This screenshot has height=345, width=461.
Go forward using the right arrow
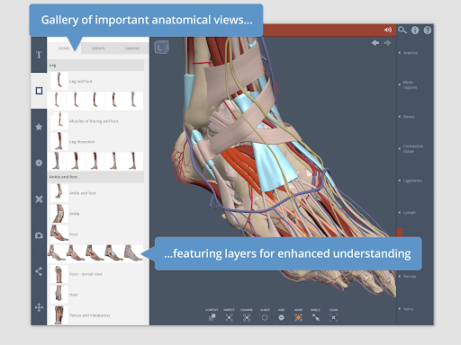pyautogui.click(x=387, y=43)
